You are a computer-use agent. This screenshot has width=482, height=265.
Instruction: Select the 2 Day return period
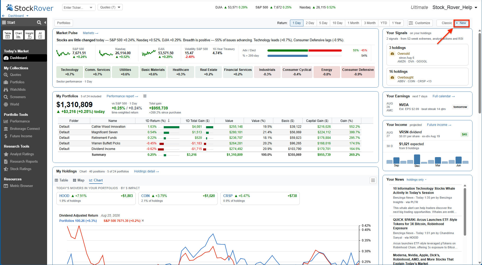[x=310, y=23]
